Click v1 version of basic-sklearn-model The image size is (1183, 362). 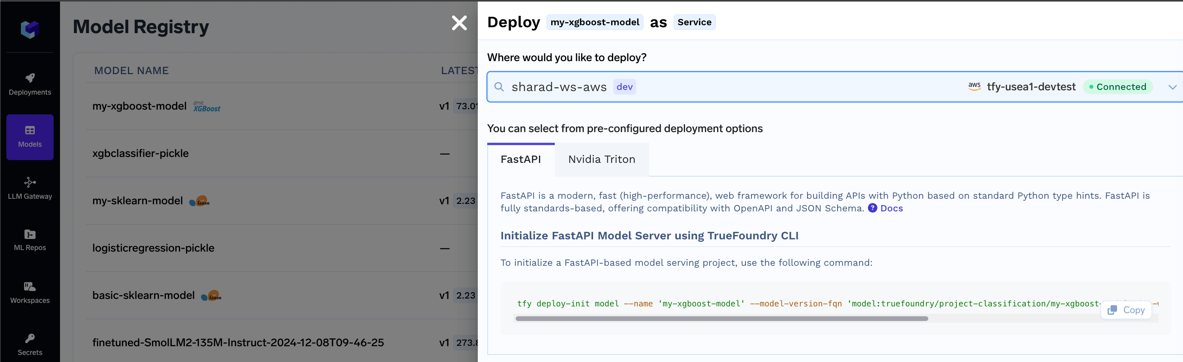(x=444, y=295)
